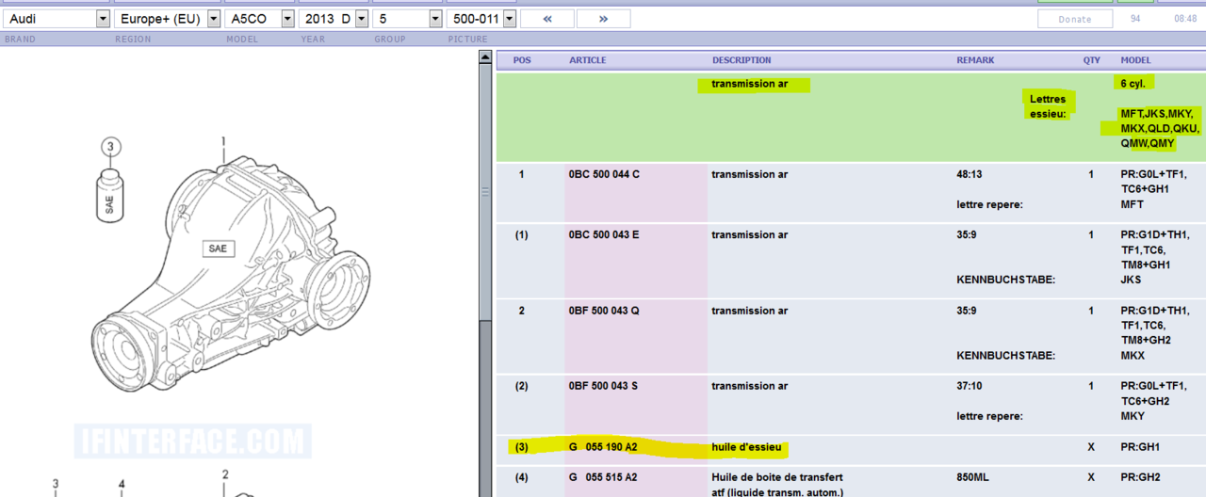Viewport: 1206px width, 497px height.
Task: Expand the Group dropdown showing 5
Action: pyautogui.click(x=434, y=19)
